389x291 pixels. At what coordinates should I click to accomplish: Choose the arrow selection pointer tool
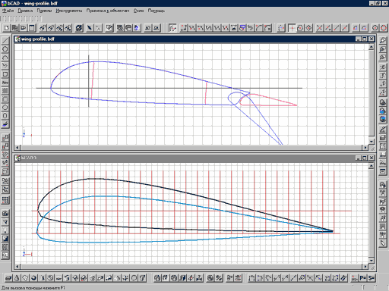pyautogui.click(x=90, y=28)
